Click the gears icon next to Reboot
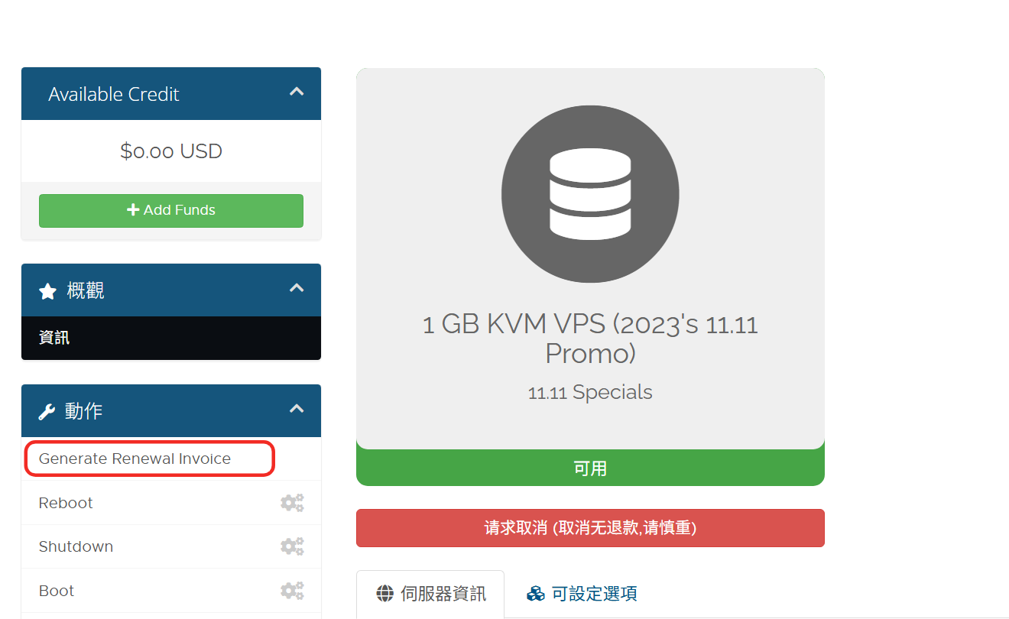The image size is (1009, 619). coord(292,503)
